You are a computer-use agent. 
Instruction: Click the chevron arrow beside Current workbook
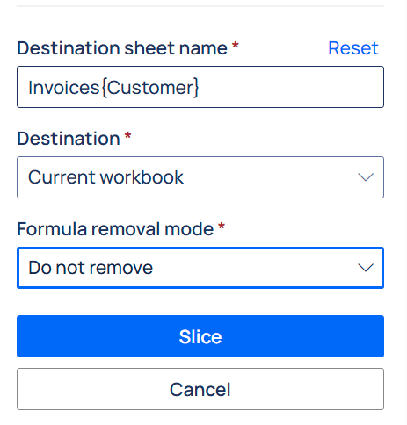point(366,177)
